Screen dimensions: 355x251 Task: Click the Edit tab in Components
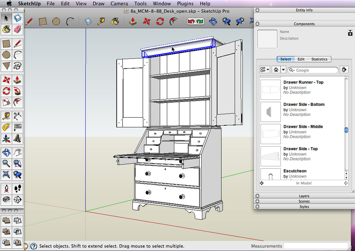point(301,59)
